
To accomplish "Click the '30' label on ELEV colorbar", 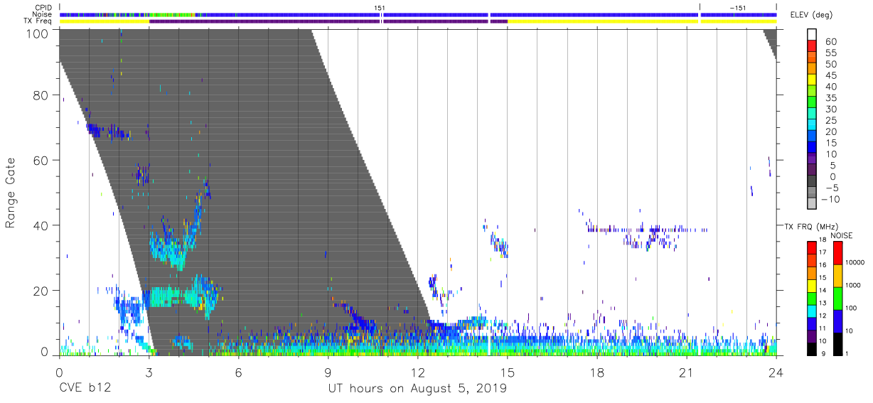I will pos(830,109).
